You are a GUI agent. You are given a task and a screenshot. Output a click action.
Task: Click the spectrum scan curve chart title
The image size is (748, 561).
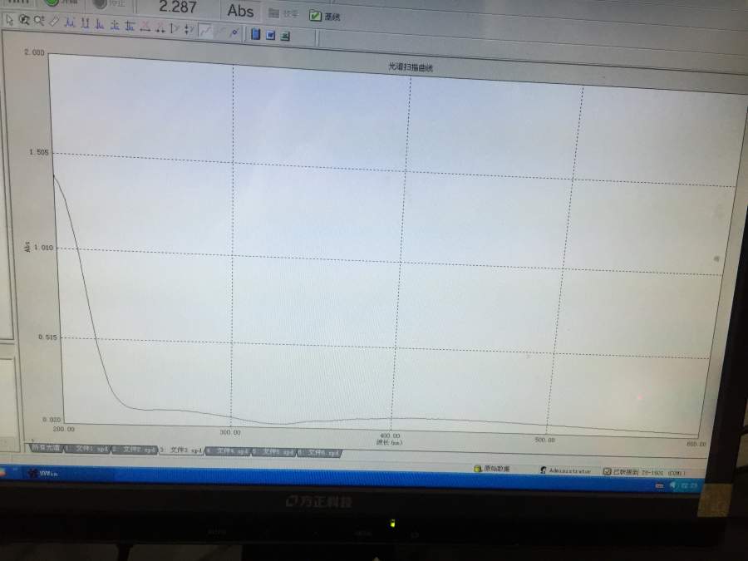411,66
